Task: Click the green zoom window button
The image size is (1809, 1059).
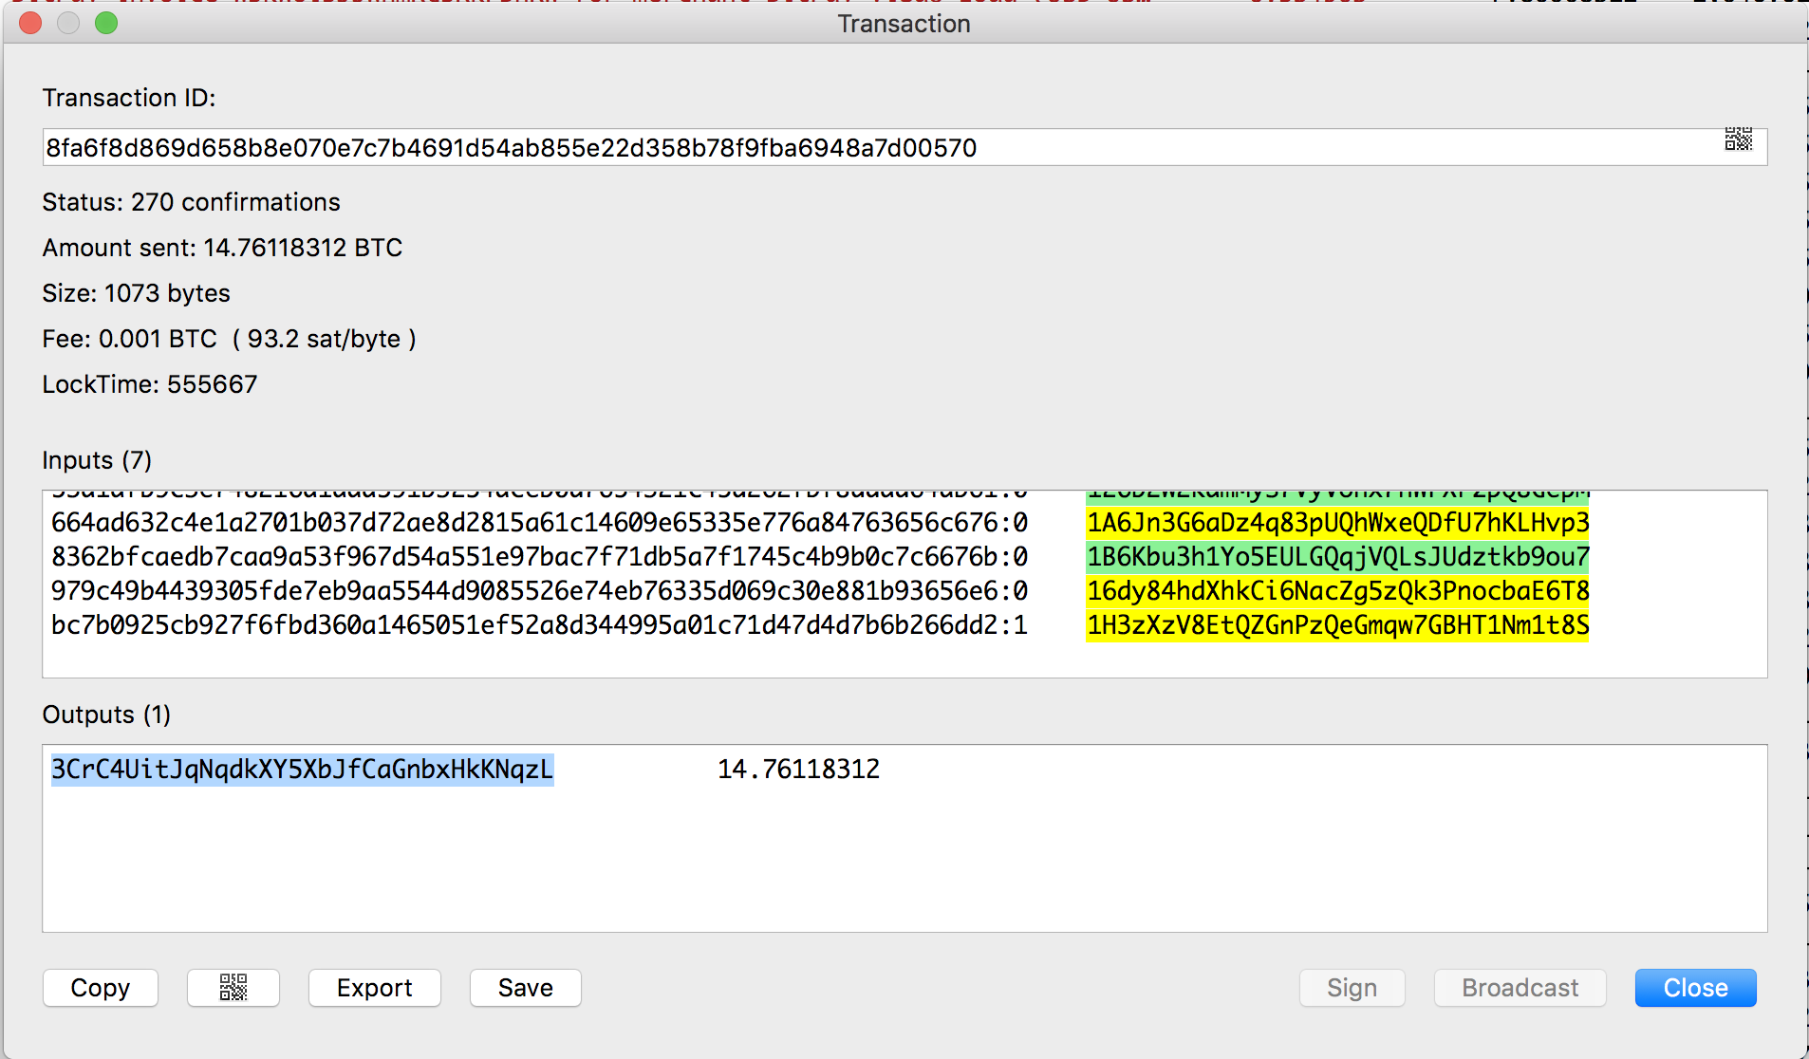Action: click(x=106, y=23)
